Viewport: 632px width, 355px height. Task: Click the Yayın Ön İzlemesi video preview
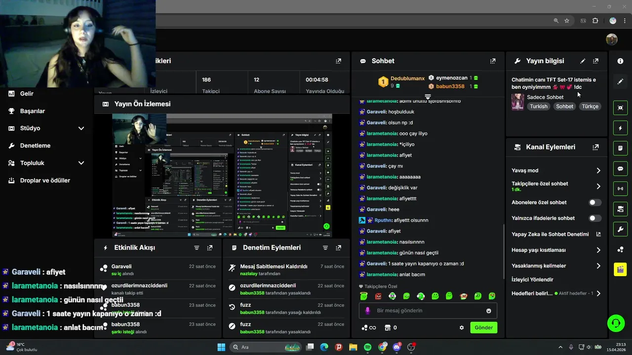(x=222, y=176)
